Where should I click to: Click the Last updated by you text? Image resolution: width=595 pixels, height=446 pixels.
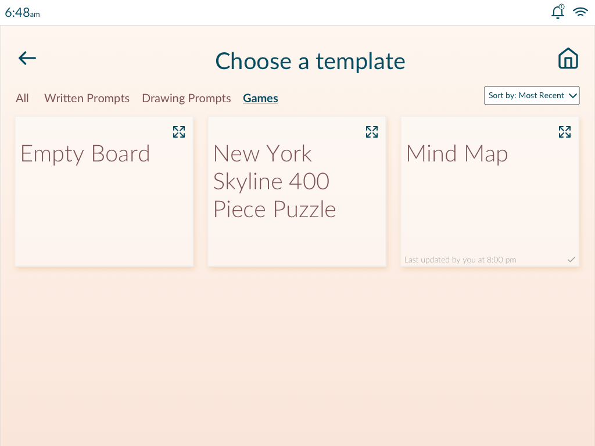[460, 260]
